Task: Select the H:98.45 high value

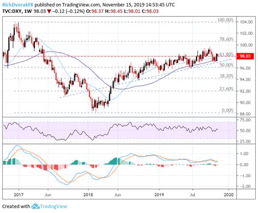Action: pyautogui.click(x=114, y=11)
